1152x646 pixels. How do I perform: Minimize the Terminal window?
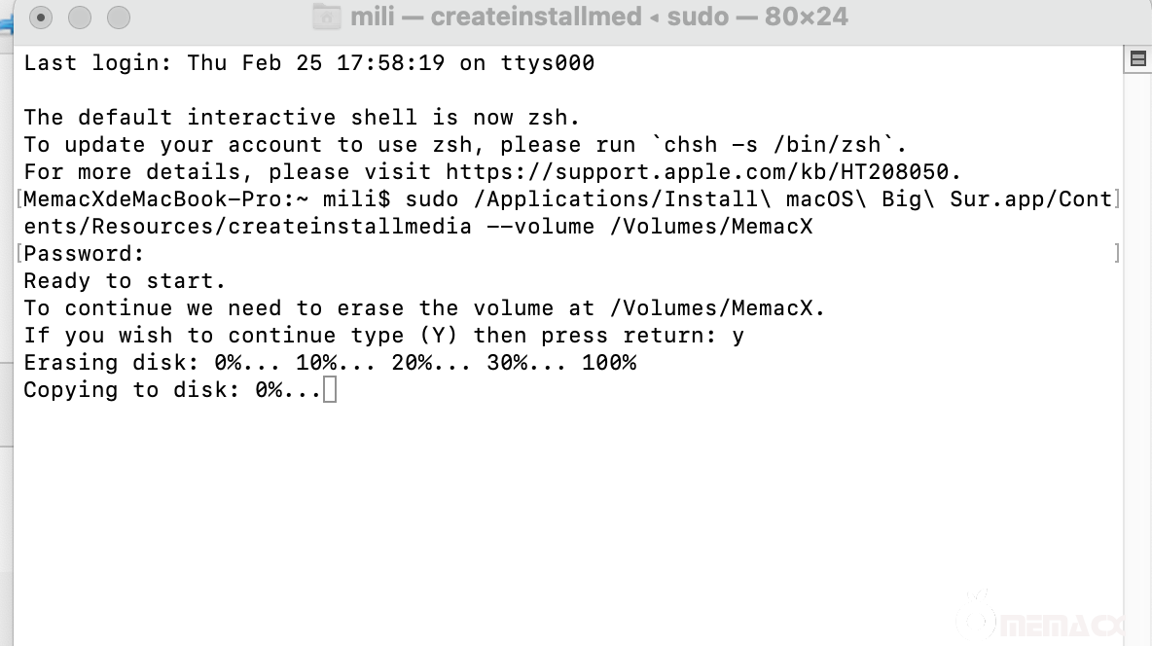pos(80,18)
